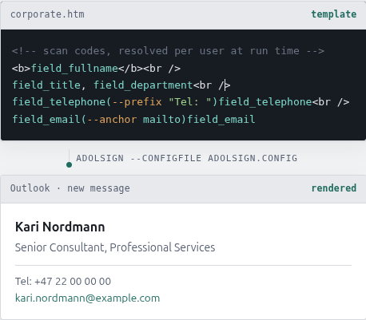Screen dimensions: 366x320
Task: Click the 'Tel: +47 22 00 00 00' line
Action: click(63, 281)
